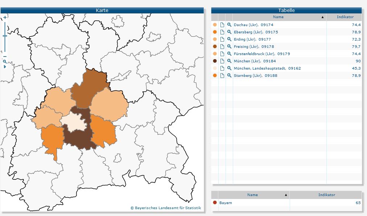Screen dimensions: 367x216
Task: Click the map zoom-in plus icon
Action: click(5, 17)
